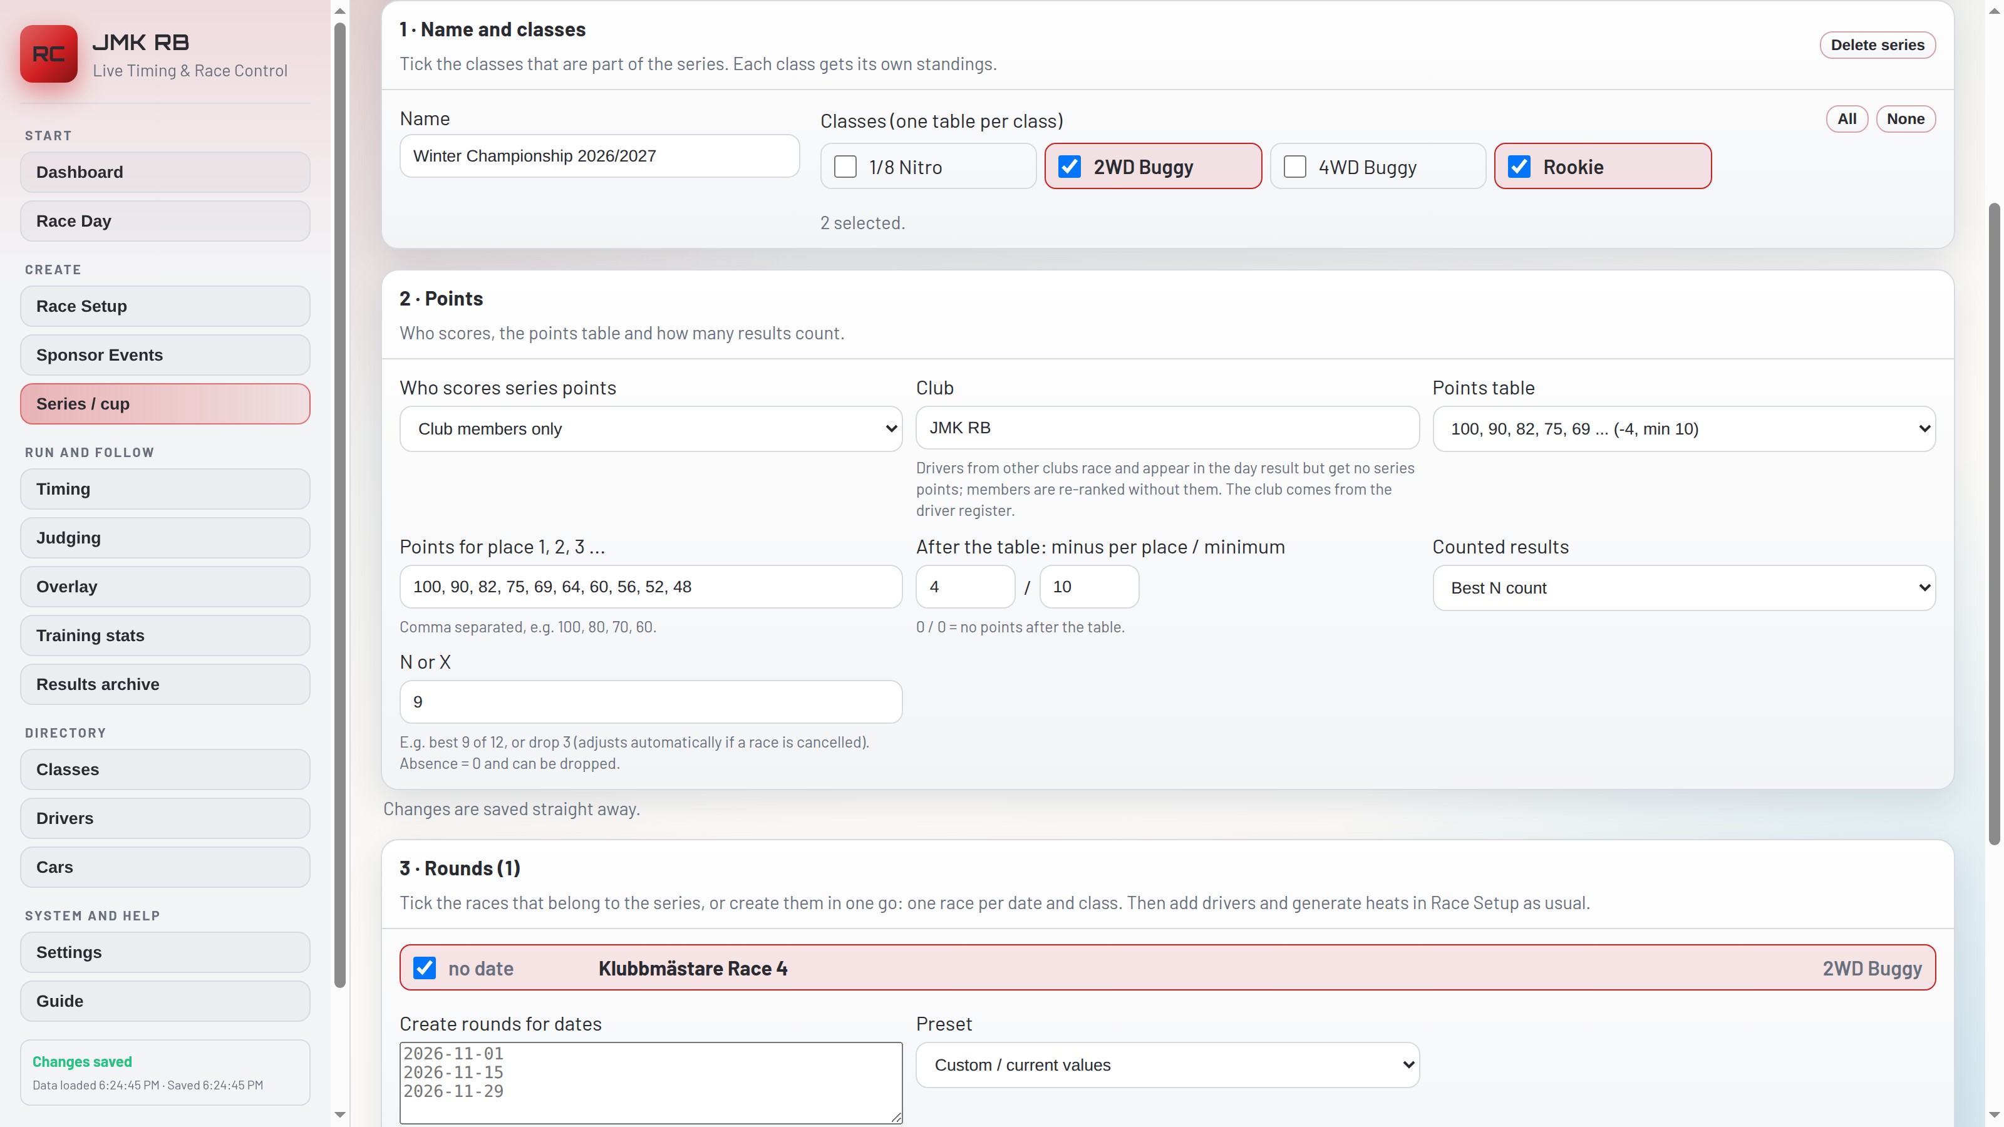Click the Points for place input
Screen dimensions: 2004x1127
tap(651, 587)
